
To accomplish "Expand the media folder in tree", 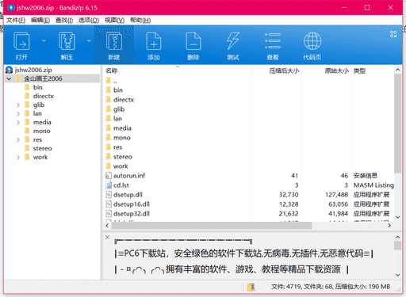I will (x=18, y=123).
